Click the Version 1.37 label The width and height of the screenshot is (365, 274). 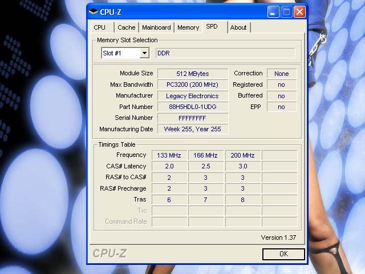pyautogui.click(x=278, y=237)
